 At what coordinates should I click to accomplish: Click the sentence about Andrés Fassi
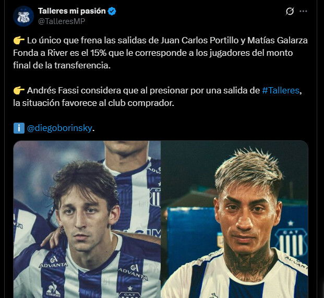point(158,97)
